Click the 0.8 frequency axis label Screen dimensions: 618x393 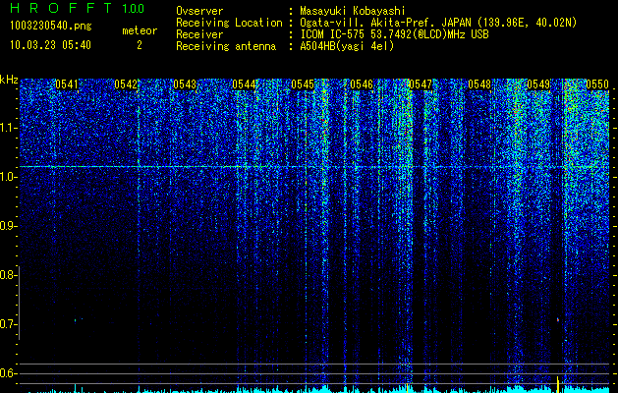tap(8, 275)
